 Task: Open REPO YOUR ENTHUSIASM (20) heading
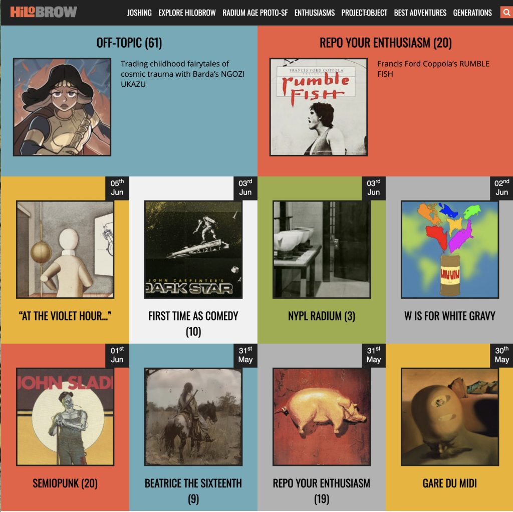(x=385, y=43)
